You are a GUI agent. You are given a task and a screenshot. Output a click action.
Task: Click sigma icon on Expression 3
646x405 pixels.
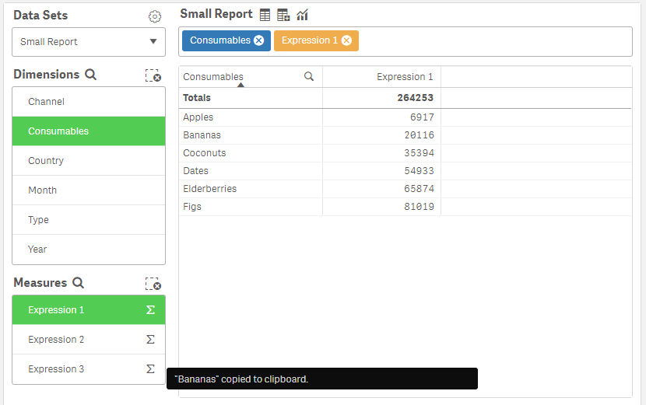(150, 369)
